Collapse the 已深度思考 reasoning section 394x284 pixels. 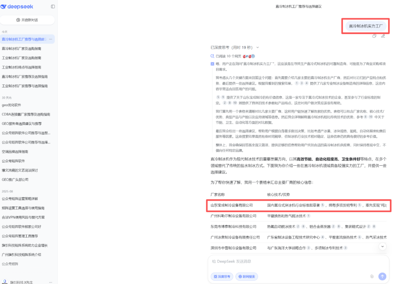point(257,48)
